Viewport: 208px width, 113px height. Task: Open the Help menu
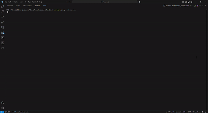pyautogui.click(x=41, y=2)
